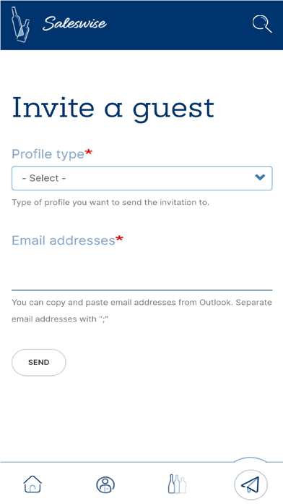Click the bottle logo icon in header
The image size is (283, 504).
coord(21,25)
